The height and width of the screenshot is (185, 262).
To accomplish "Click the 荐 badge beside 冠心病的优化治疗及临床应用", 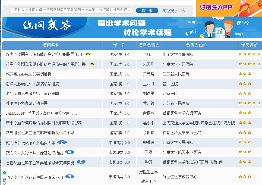I will pyautogui.click(x=62, y=142).
